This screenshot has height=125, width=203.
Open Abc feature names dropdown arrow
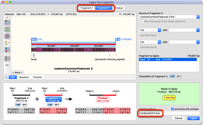click(x=9, y=59)
